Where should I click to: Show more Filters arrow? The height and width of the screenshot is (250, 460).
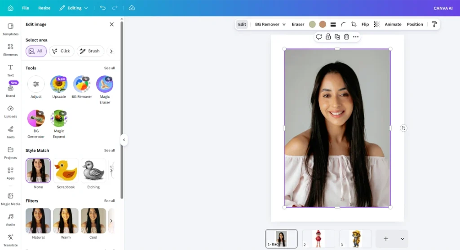(x=111, y=221)
